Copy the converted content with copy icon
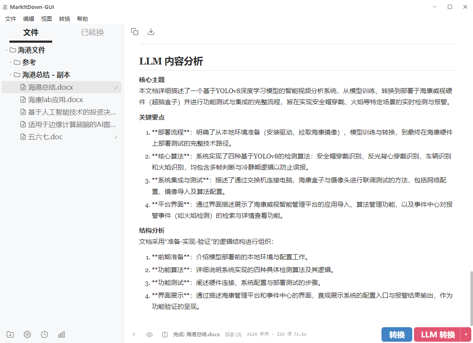473x343 pixels. point(135,32)
